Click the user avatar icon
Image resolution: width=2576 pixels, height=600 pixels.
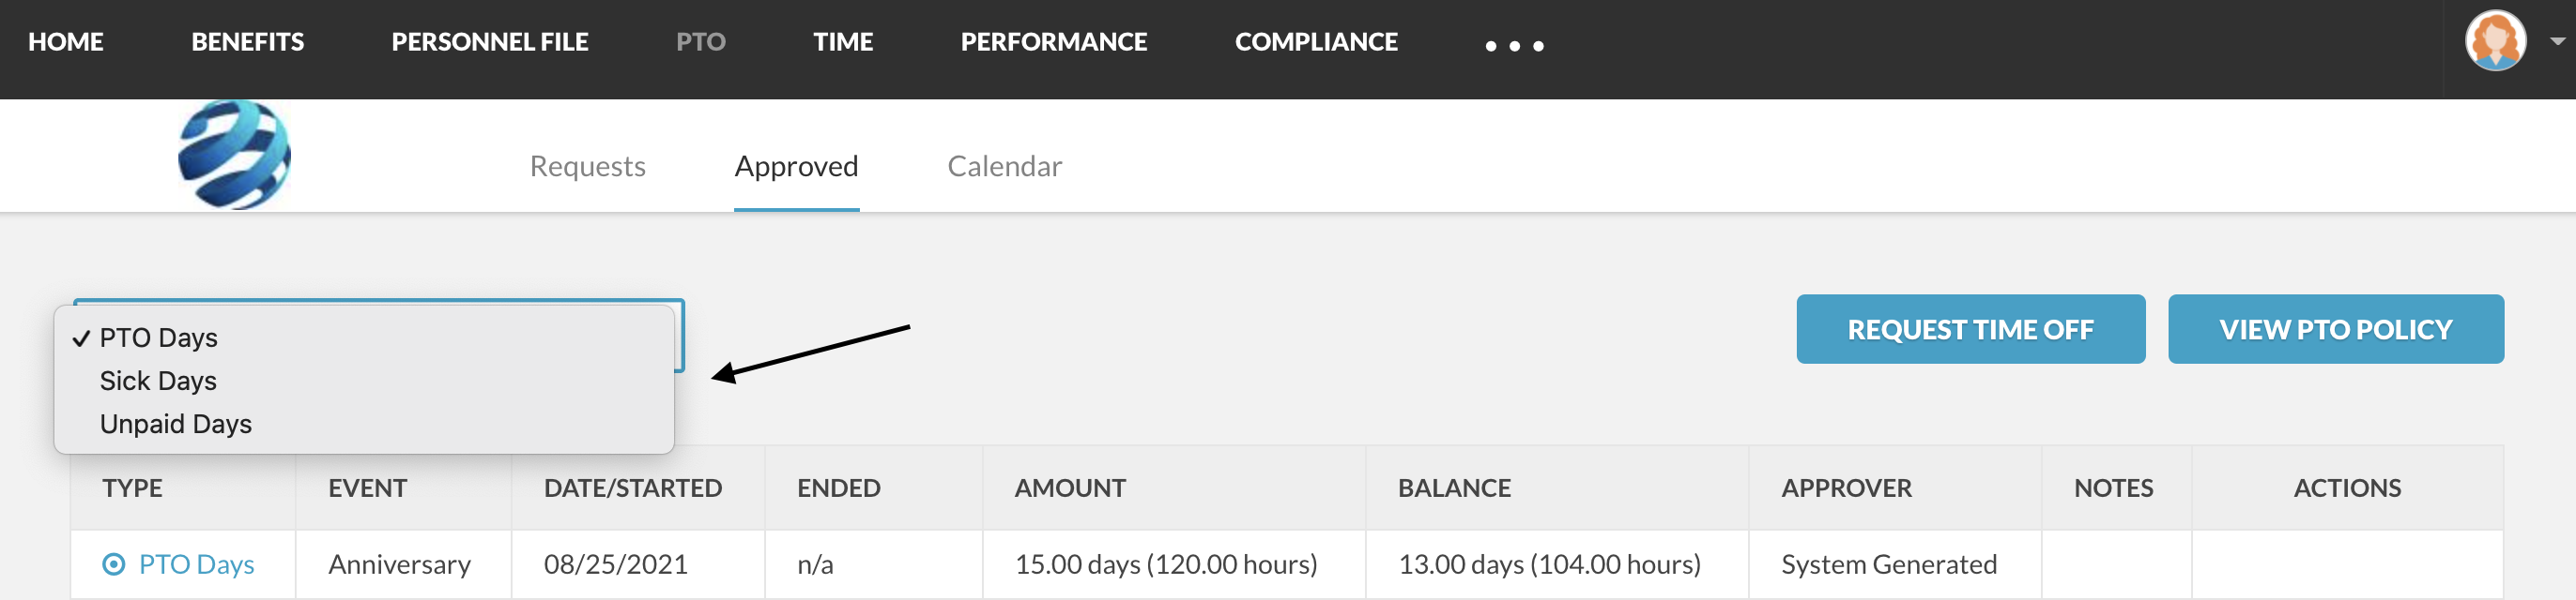[2495, 41]
